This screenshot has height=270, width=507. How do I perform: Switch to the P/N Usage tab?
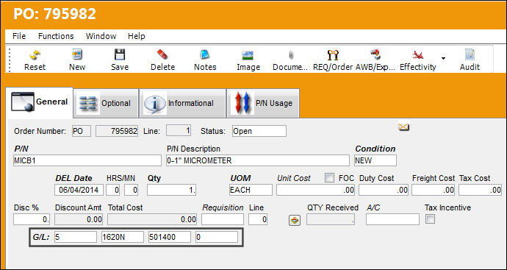pos(263,103)
